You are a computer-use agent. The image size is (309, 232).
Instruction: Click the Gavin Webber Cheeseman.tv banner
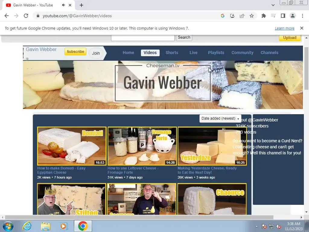tap(163, 85)
